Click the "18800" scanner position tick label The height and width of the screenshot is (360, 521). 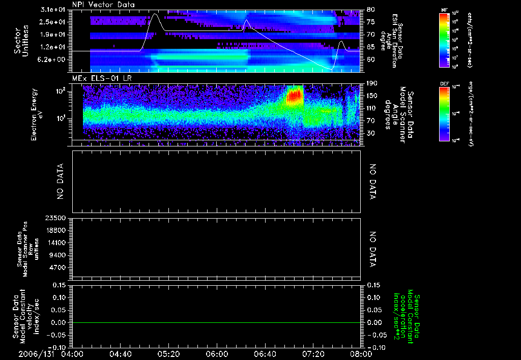tap(56, 230)
